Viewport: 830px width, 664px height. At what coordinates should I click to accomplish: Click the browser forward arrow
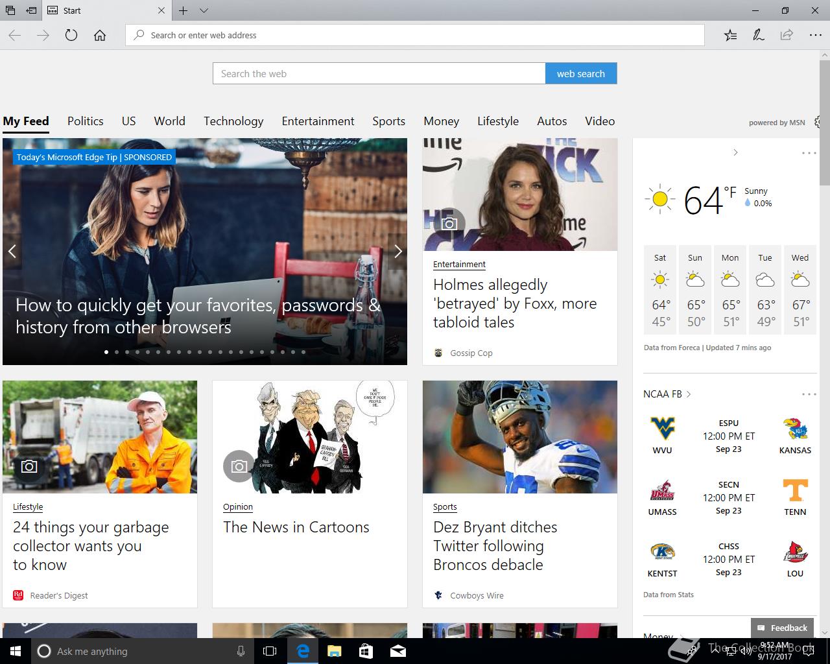tap(43, 36)
